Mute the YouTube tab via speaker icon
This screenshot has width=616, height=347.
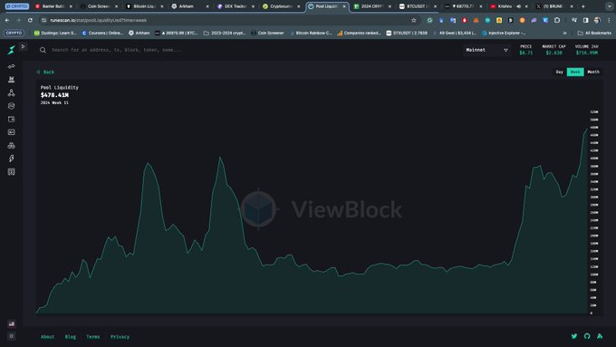click(518, 6)
